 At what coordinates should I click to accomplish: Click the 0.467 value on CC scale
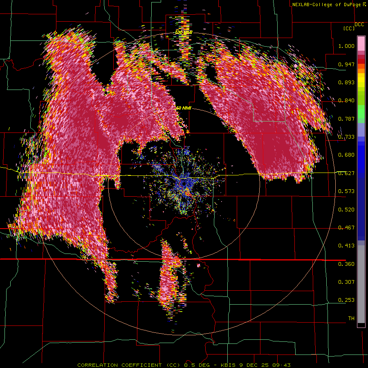(x=346, y=228)
